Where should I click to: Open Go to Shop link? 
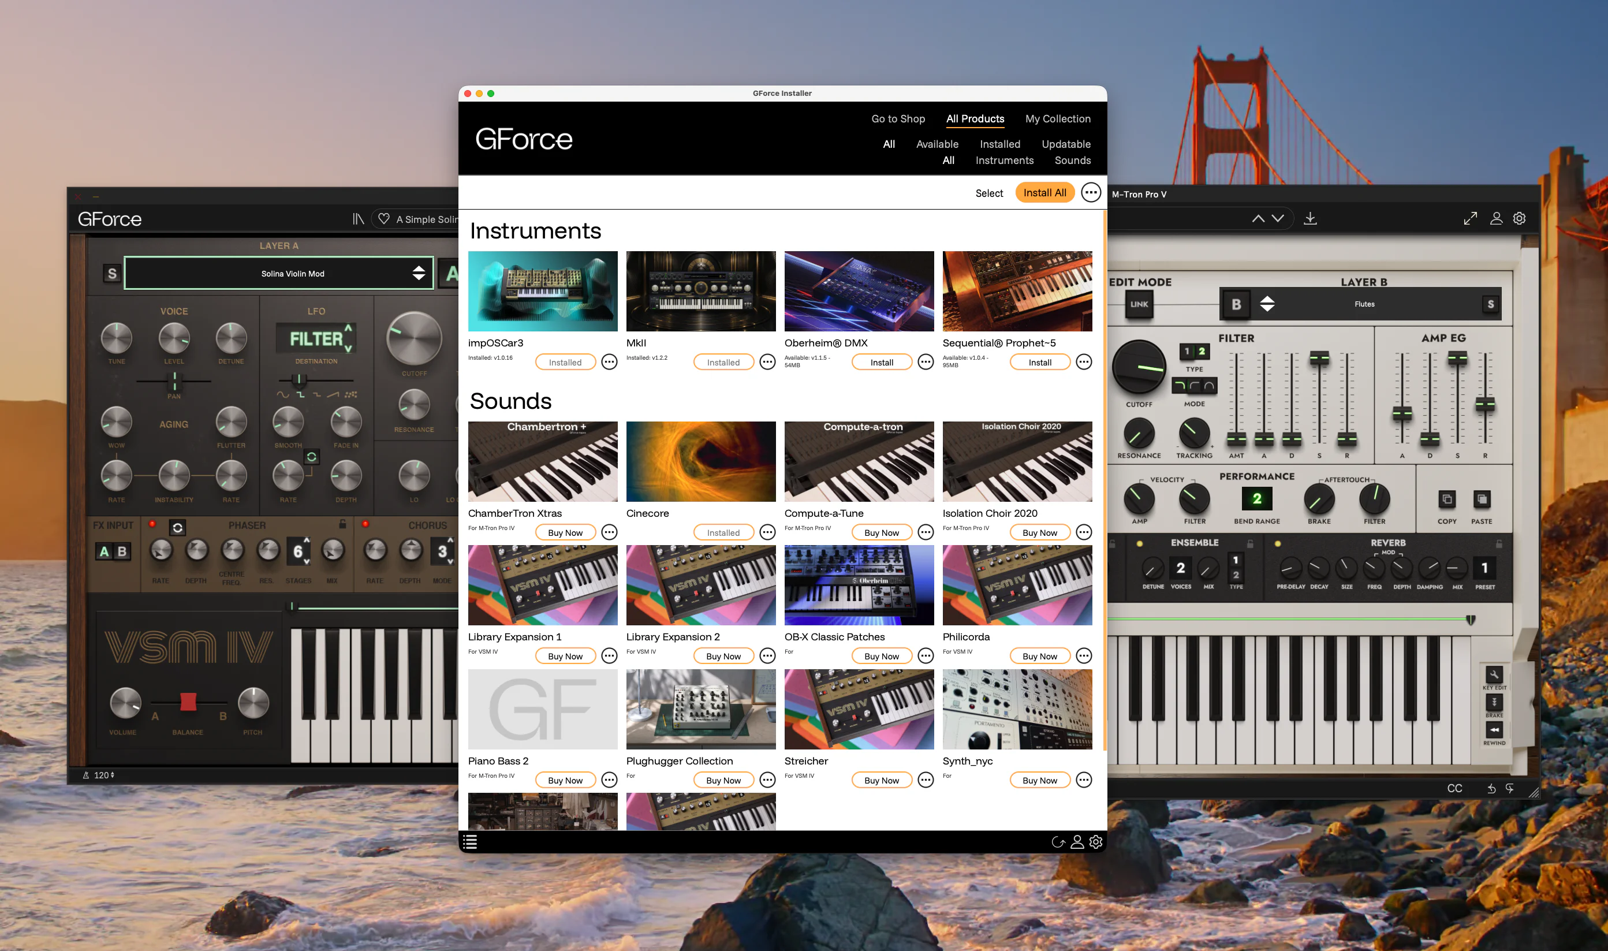[897, 118]
